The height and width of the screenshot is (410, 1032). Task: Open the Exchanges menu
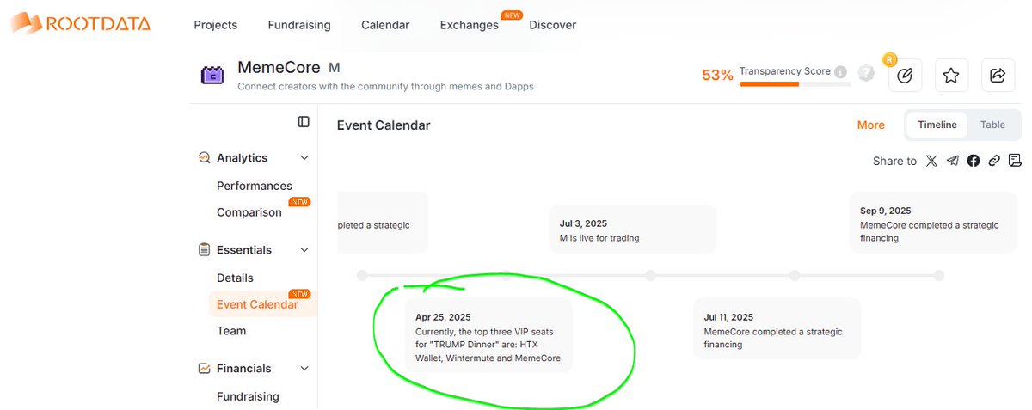click(x=470, y=25)
